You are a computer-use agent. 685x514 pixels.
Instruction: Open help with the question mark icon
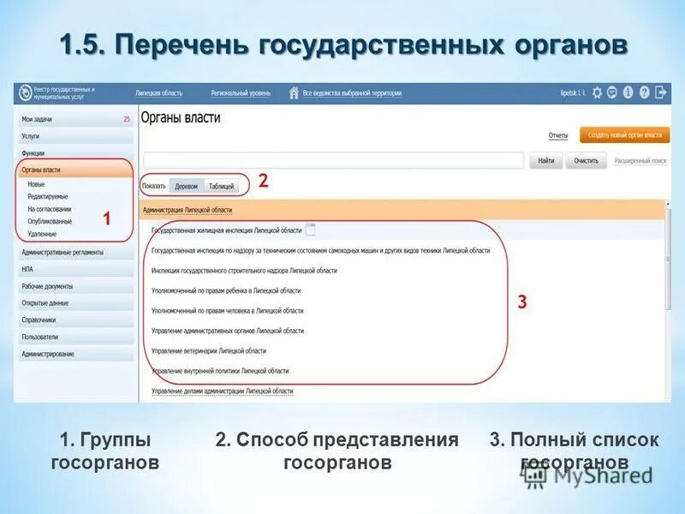click(x=644, y=93)
